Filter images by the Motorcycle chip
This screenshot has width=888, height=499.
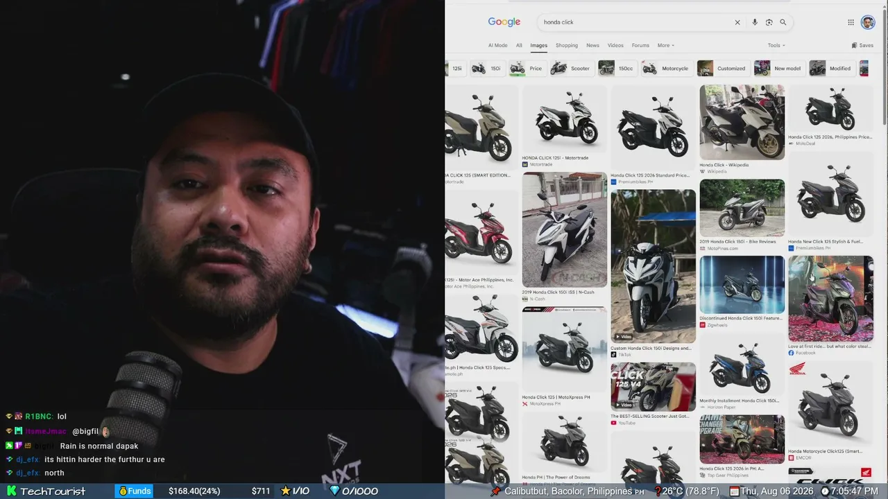point(666,69)
